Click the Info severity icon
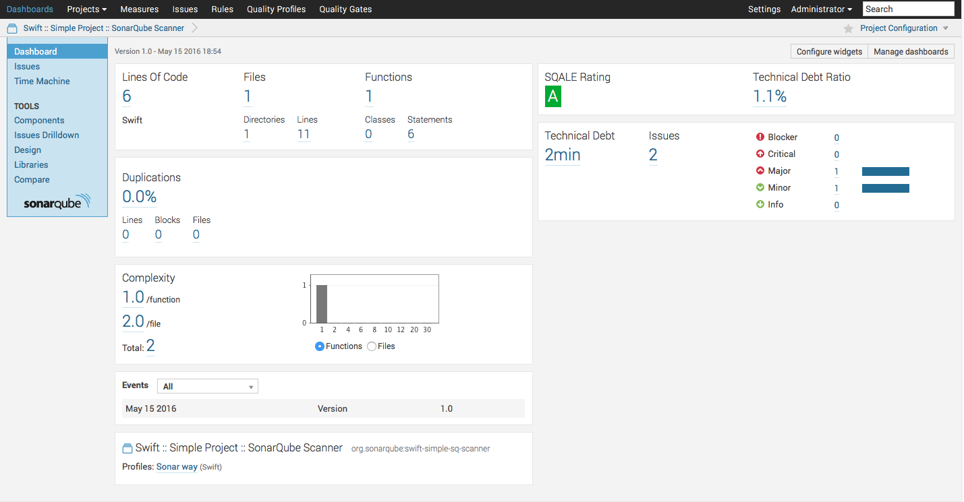The height and width of the screenshot is (502, 964). click(x=760, y=204)
